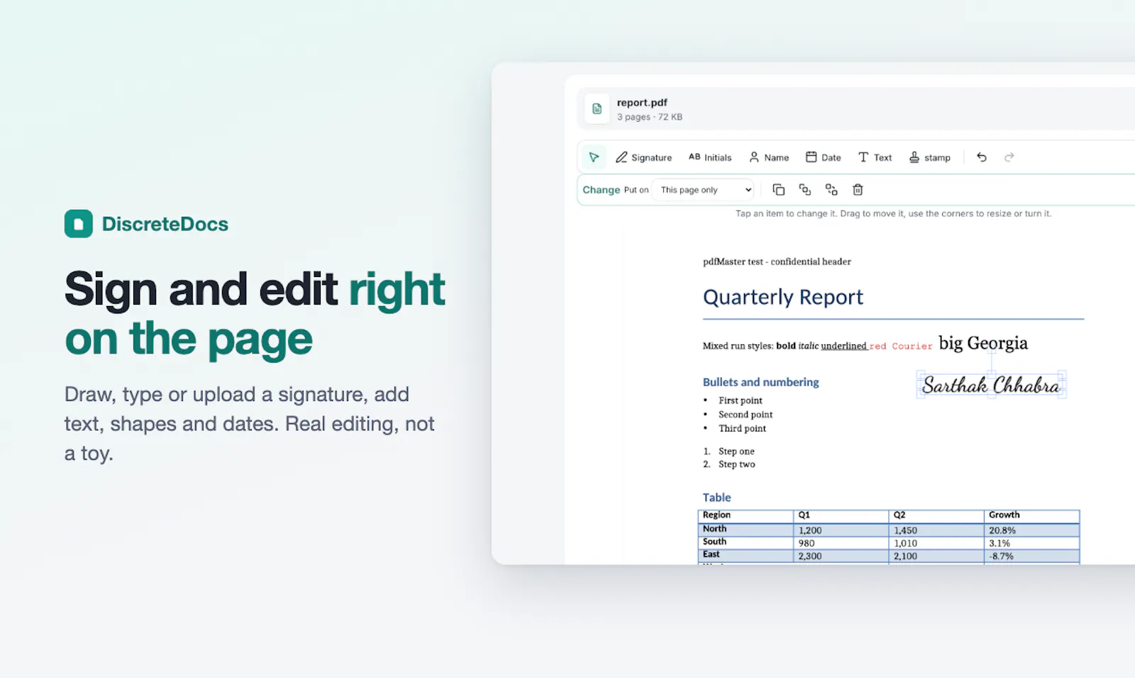Click the 'Quarterly Report' heading
The height and width of the screenshot is (678, 1135).
[x=783, y=297]
